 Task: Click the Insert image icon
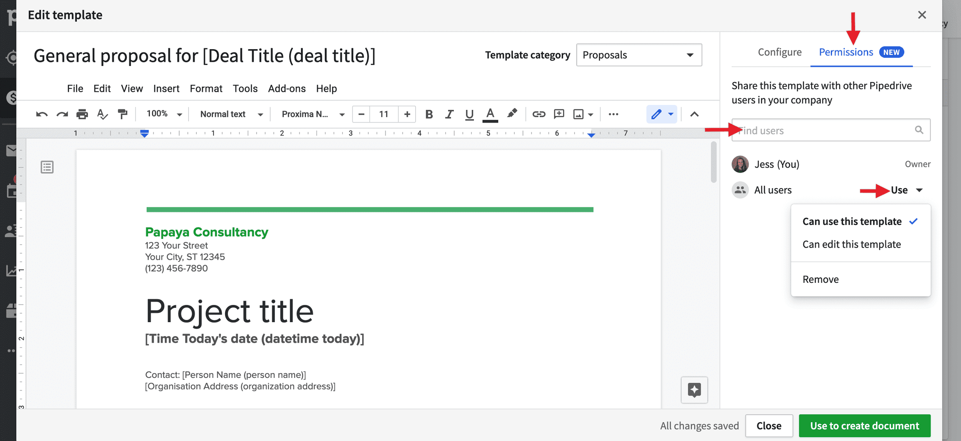(x=578, y=114)
